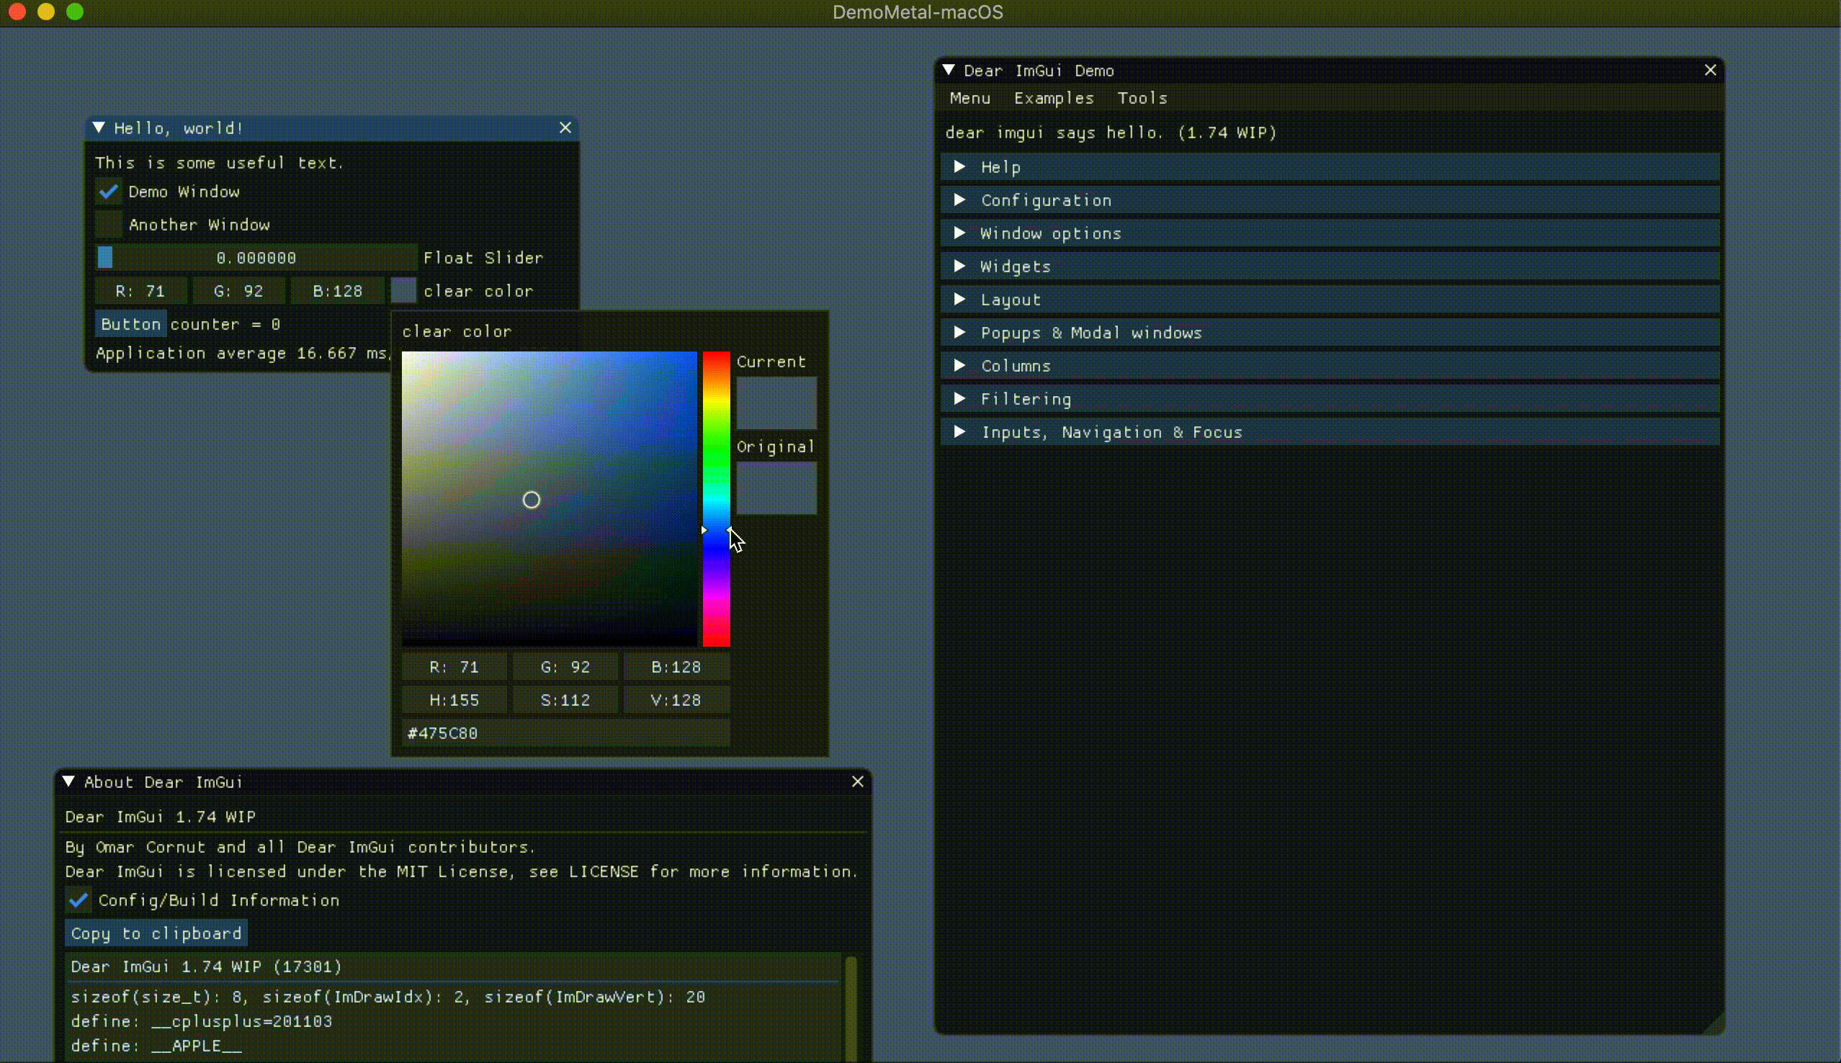Click the hex color input field
1841x1063 pixels.
click(x=565, y=733)
